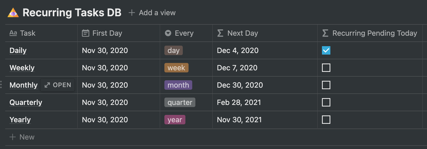This screenshot has width=427, height=149.
Task: Check the Yearly row Recurring Pending checkbox
Action: point(326,120)
